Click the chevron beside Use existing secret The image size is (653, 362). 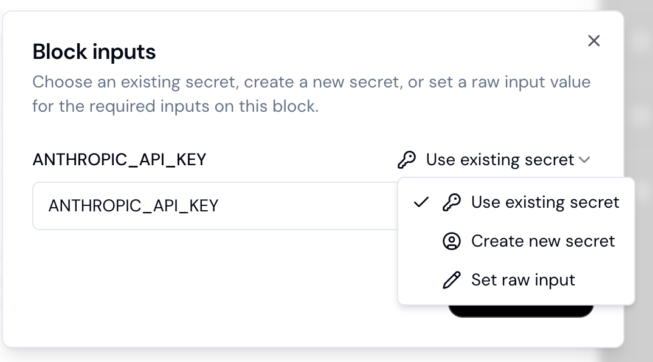pyautogui.click(x=584, y=160)
